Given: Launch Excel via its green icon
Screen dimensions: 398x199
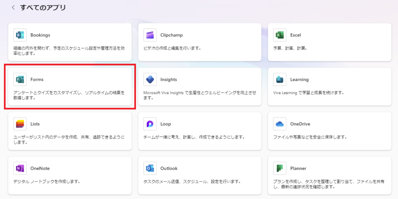Looking at the screenshot, I should pyautogui.click(x=280, y=35).
